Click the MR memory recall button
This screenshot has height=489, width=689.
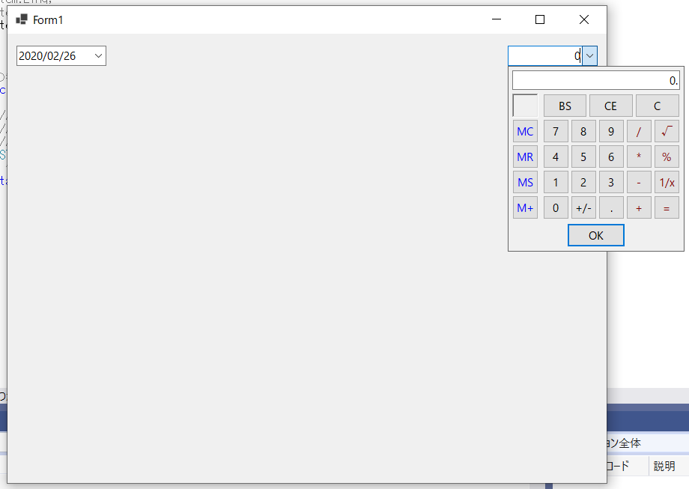click(525, 157)
